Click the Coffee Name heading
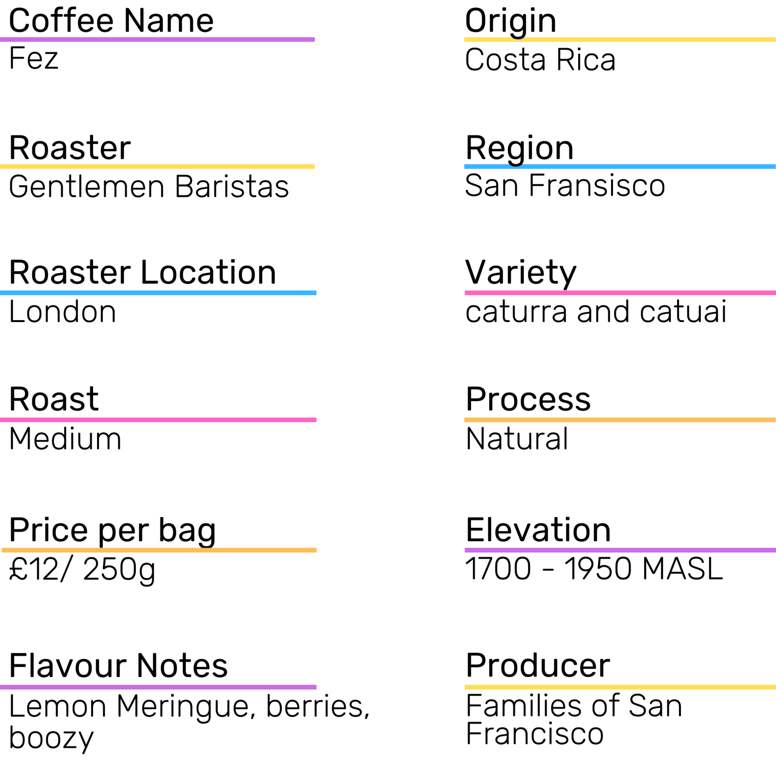Viewport: 776px width, 776px height. pyautogui.click(x=111, y=21)
